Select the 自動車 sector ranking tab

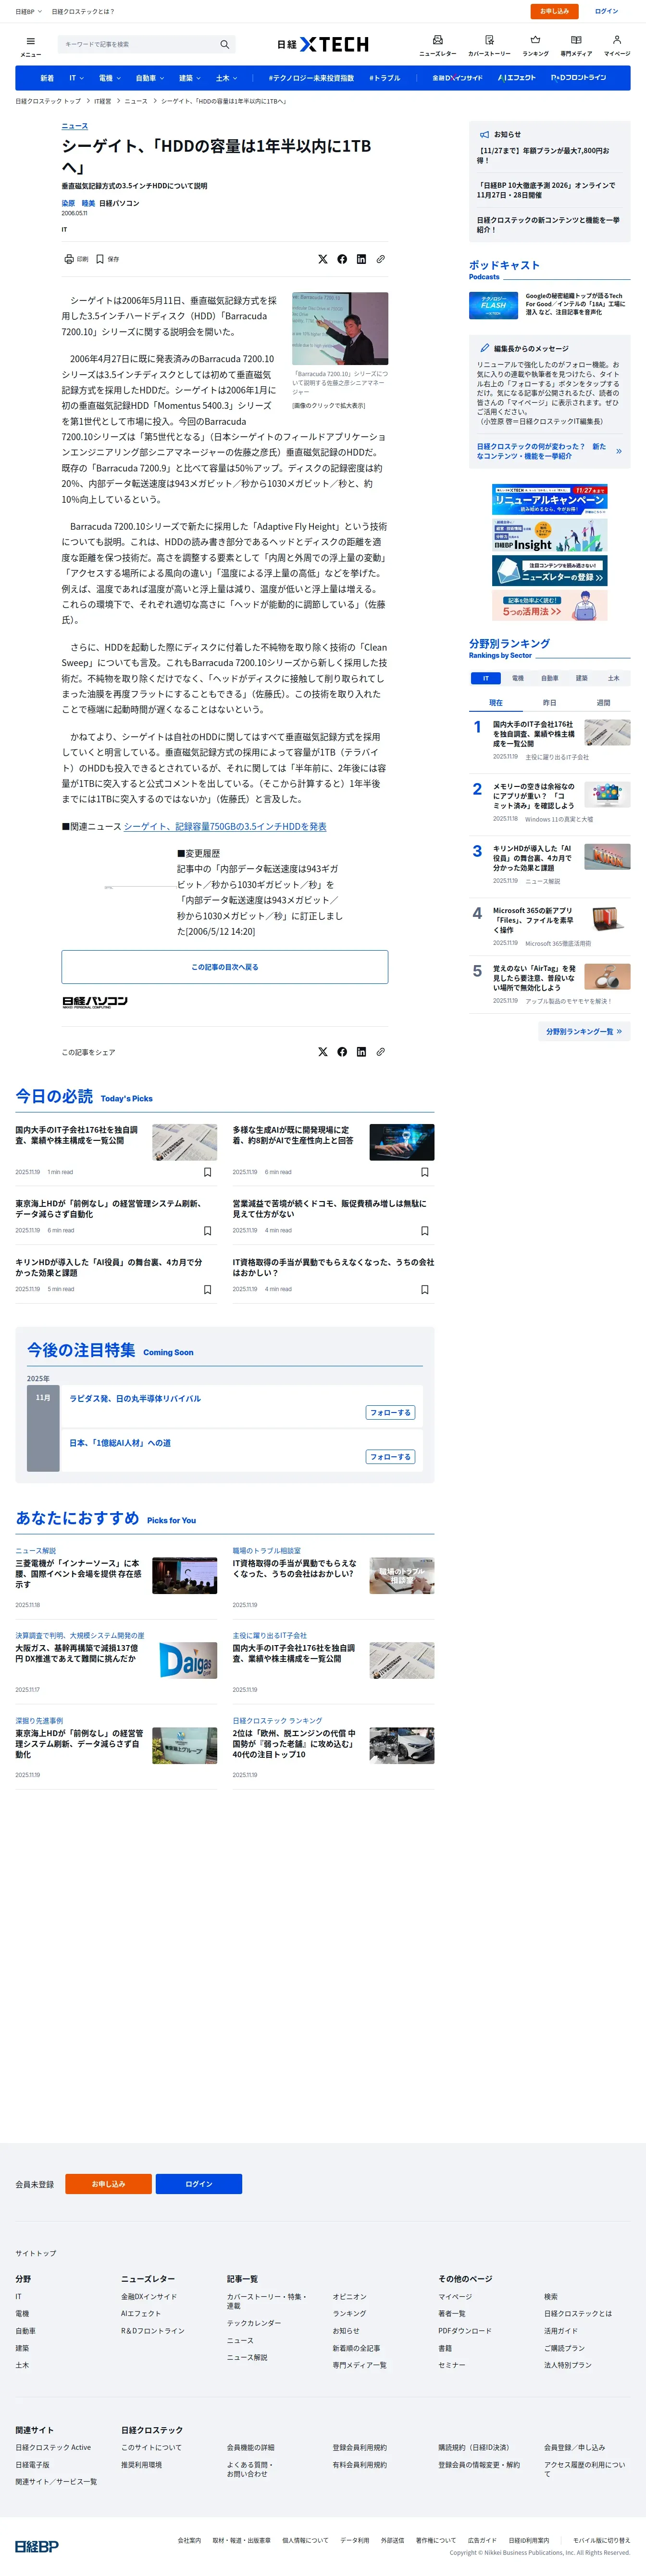coord(549,678)
